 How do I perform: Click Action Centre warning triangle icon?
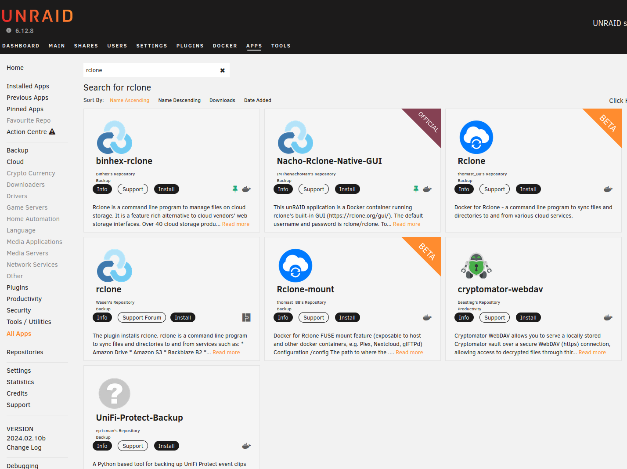point(52,131)
